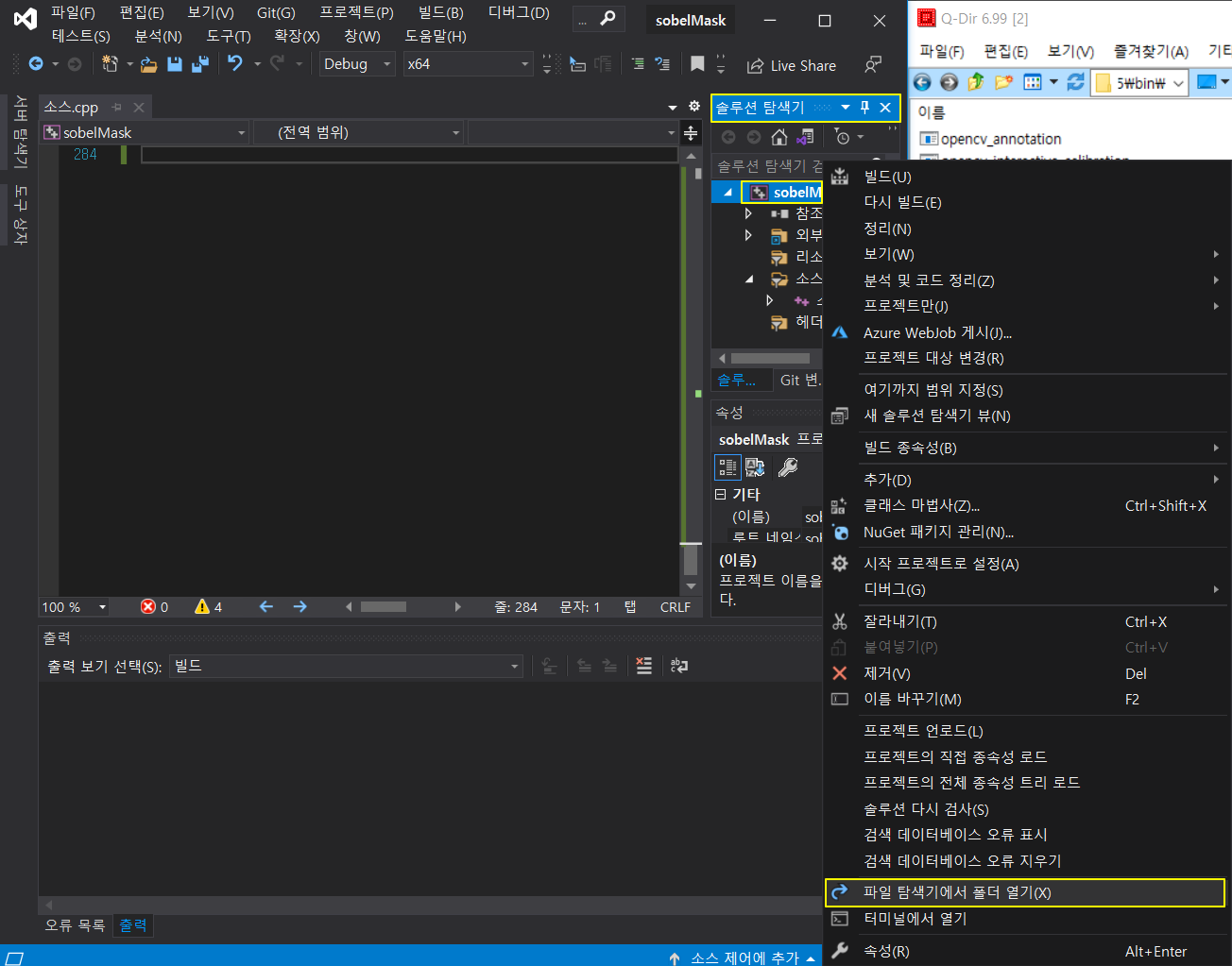Go to previous issue with left arrow

(266, 607)
